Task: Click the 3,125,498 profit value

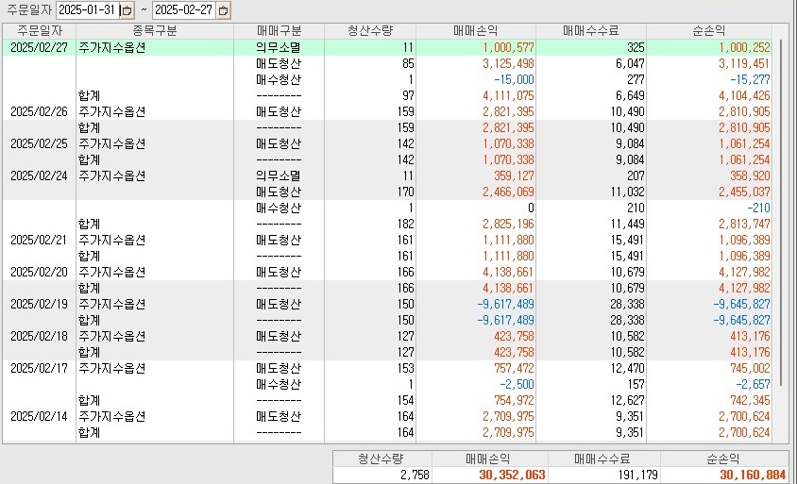Action: click(x=508, y=63)
